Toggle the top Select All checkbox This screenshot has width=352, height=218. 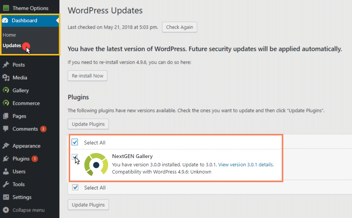click(x=75, y=142)
